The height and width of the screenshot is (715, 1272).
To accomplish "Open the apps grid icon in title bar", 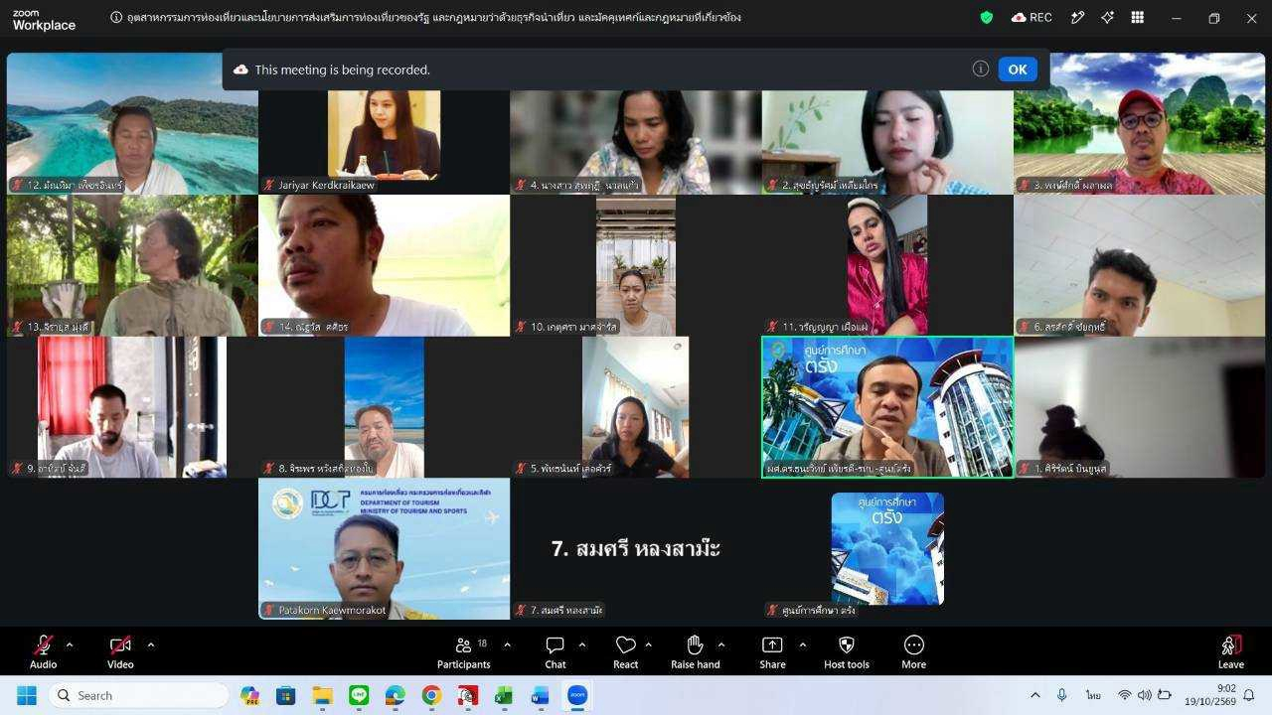I will 1138,18.
